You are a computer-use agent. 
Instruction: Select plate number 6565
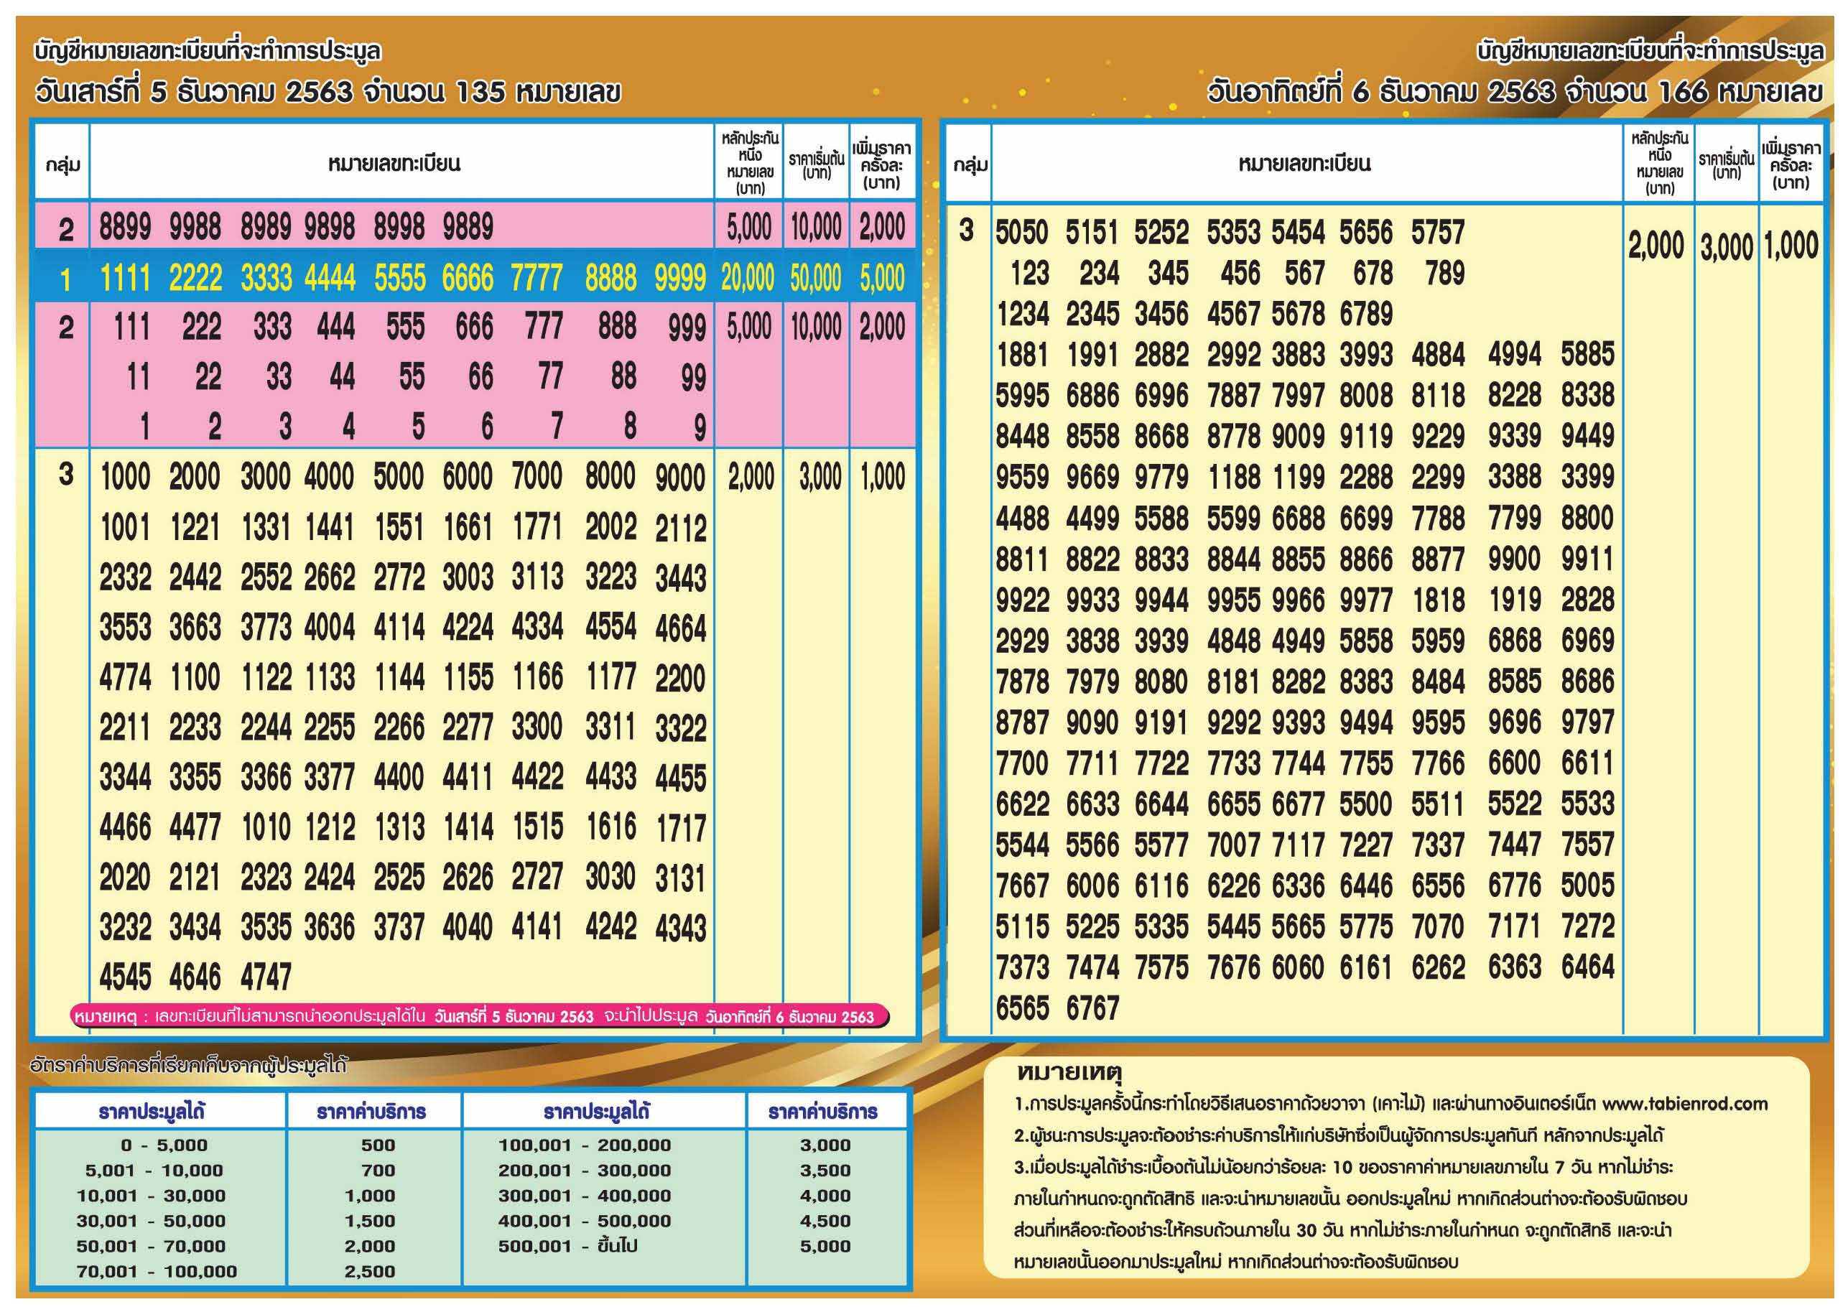(x=1021, y=1008)
